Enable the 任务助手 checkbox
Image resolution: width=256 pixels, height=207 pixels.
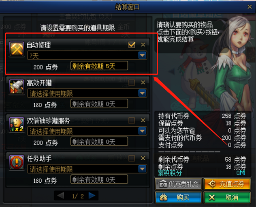(132, 158)
